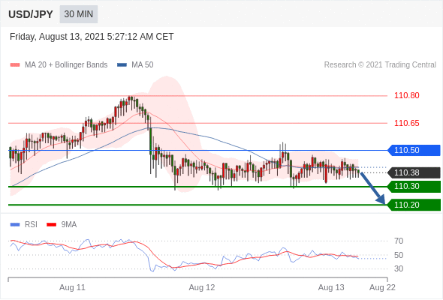Screen dimensions: 443x300
Task: Click the 9MA legend label
Action: pyautogui.click(x=69, y=225)
